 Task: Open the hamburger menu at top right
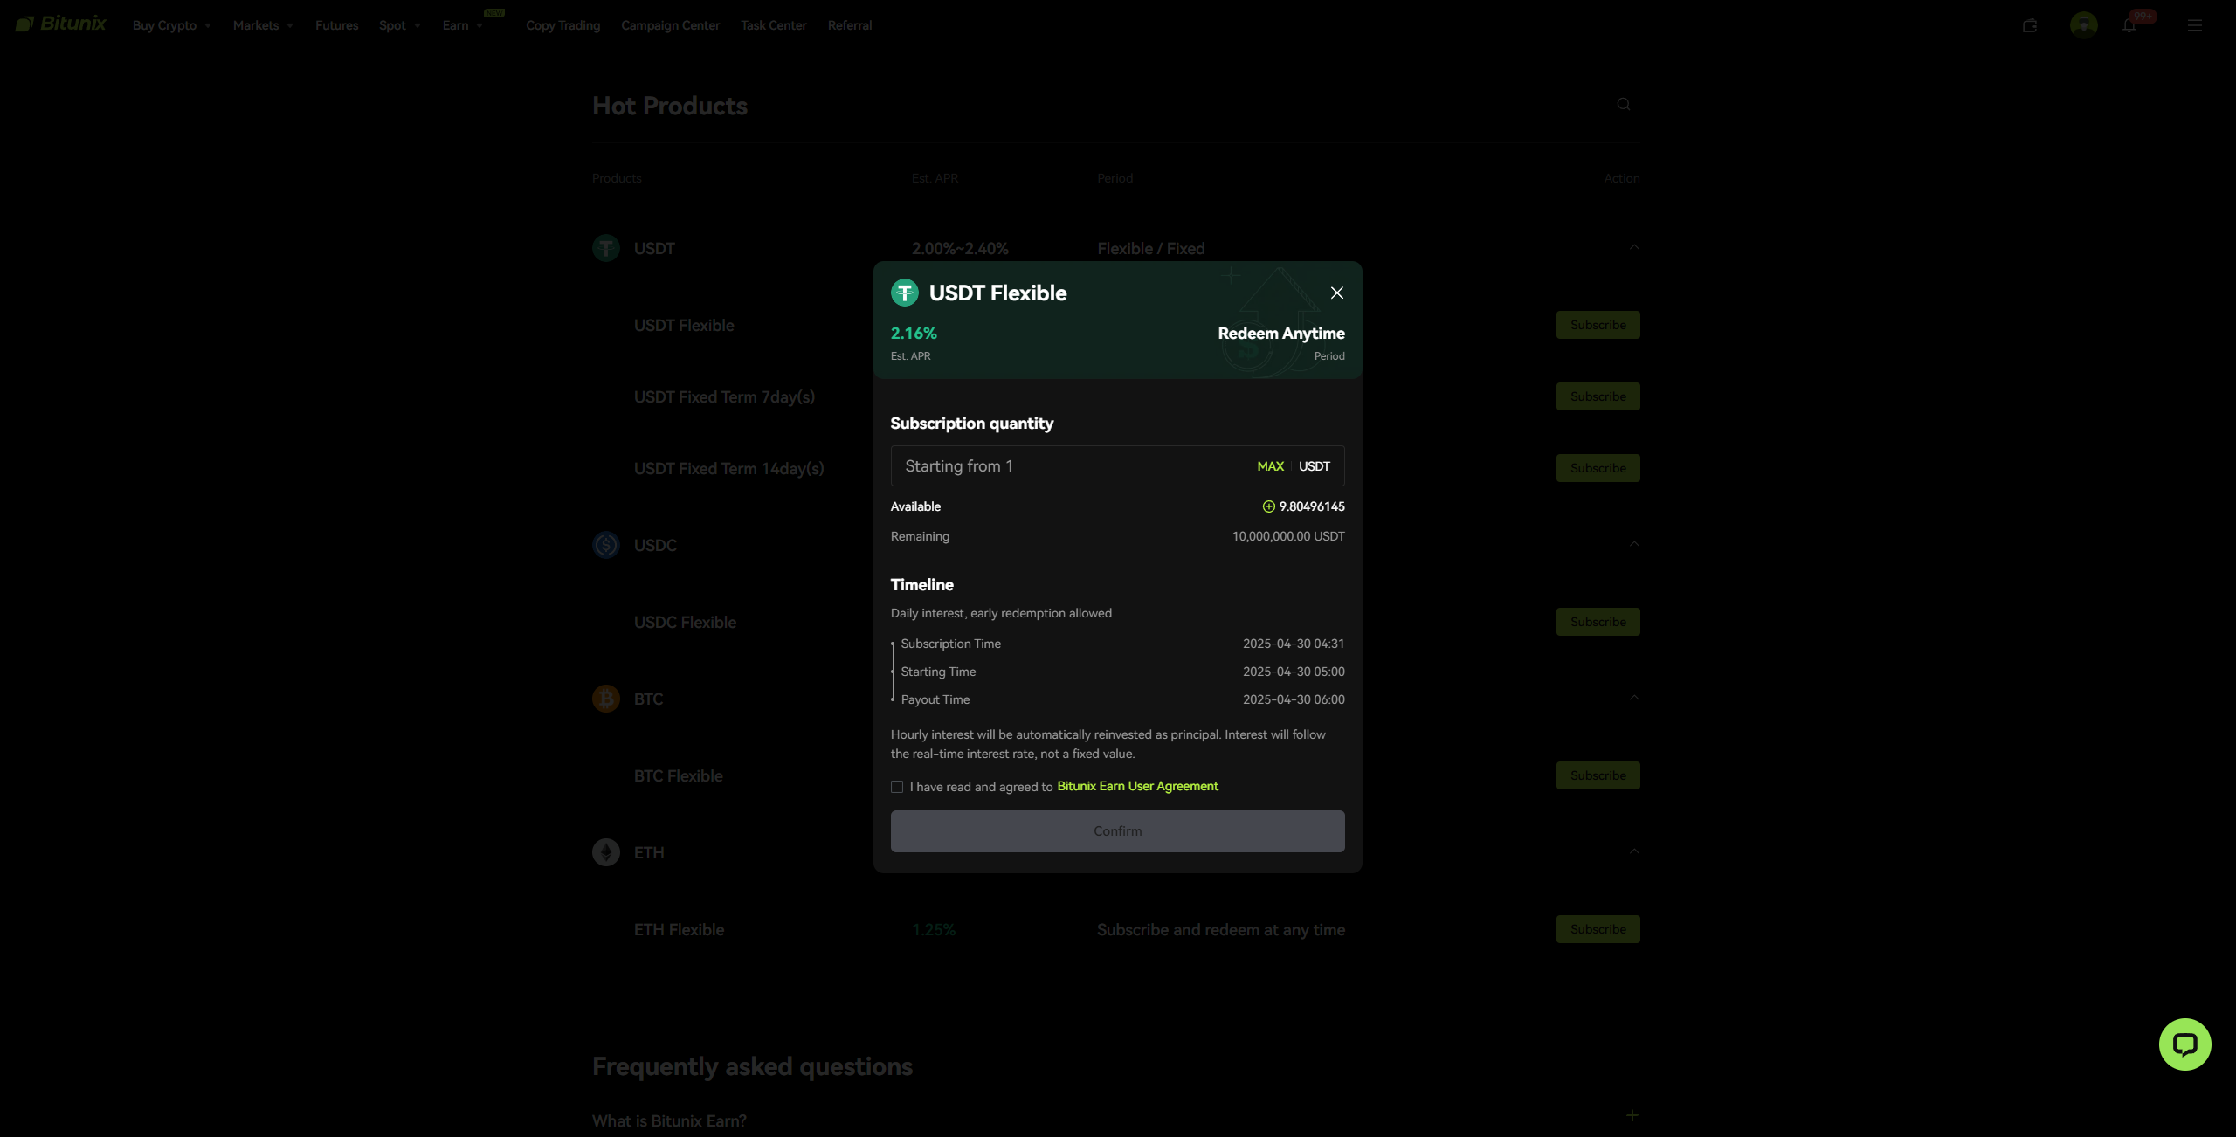click(x=2195, y=25)
